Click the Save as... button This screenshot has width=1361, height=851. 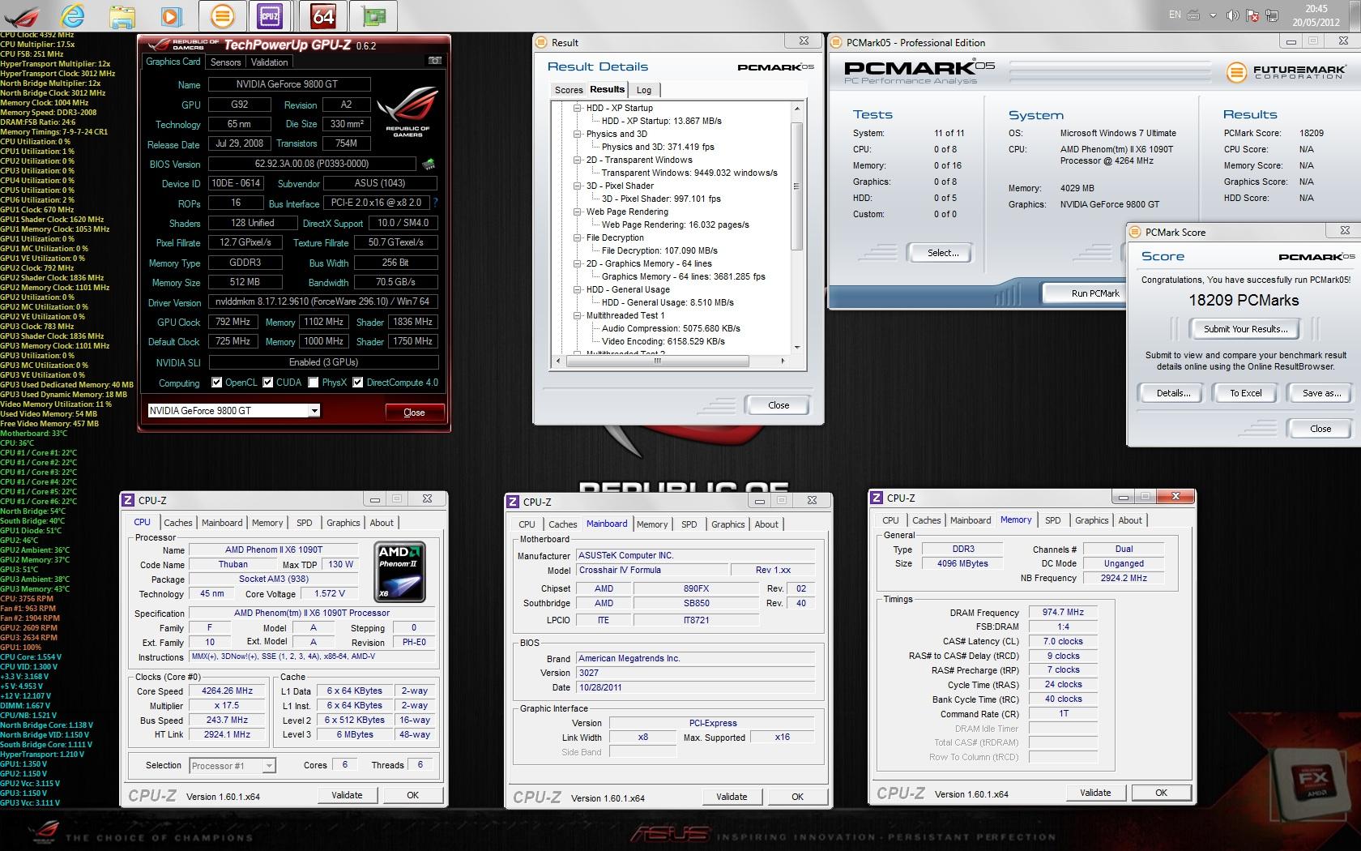coord(1320,393)
